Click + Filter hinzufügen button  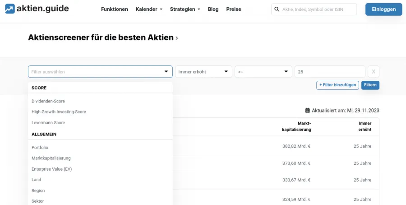click(x=337, y=85)
